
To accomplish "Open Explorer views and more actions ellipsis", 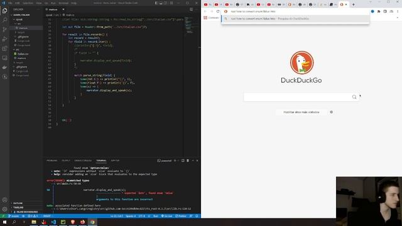I will (39, 9).
